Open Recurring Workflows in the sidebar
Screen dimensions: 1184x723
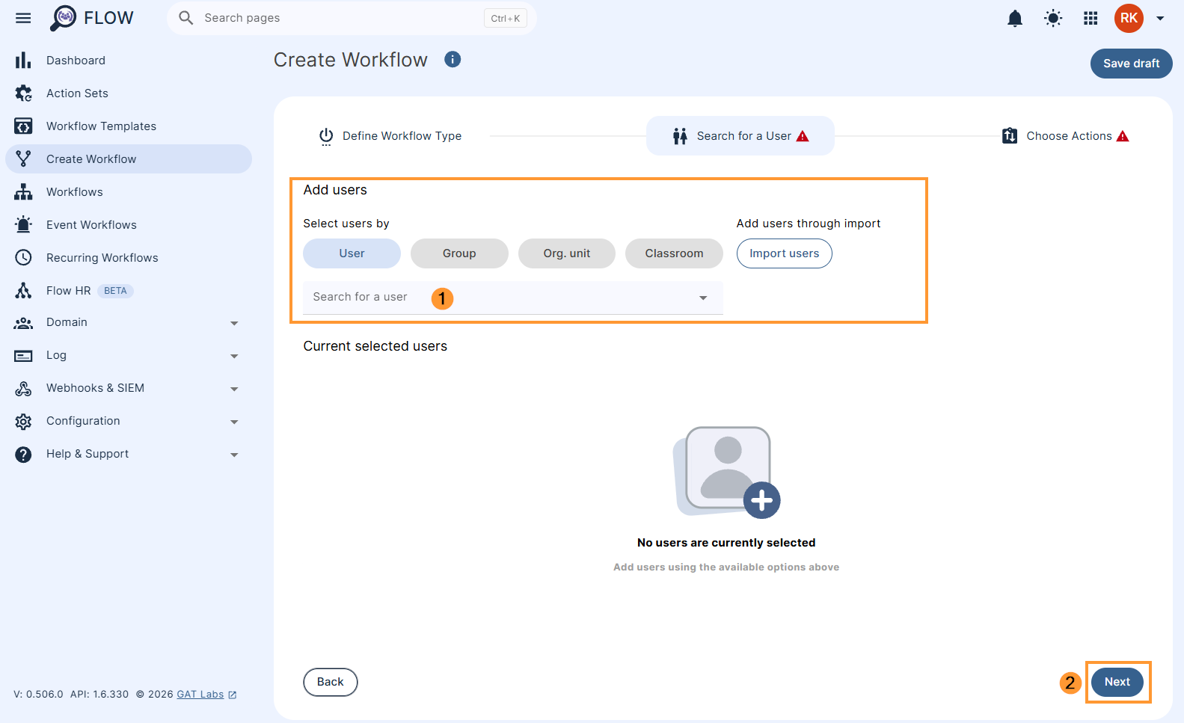click(129, 258)
